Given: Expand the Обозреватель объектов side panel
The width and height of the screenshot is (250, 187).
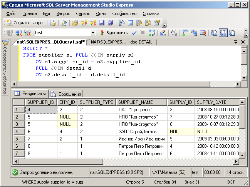Looking at the screenshot, I should pos(5,67).
